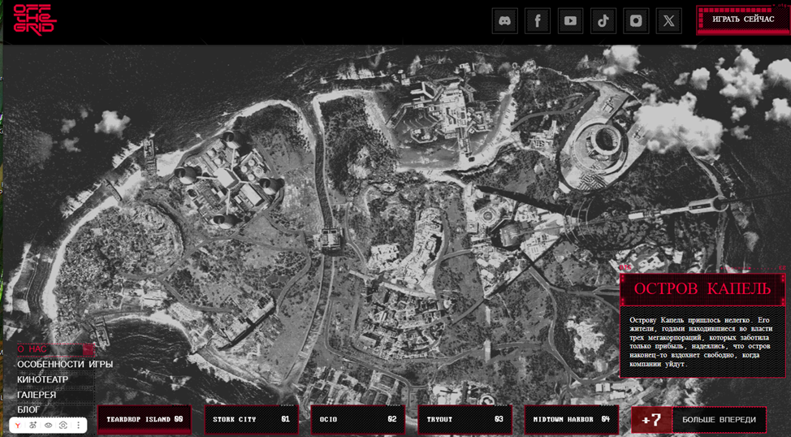Open the Instagram social icon
The height and width of the screenshot is (437, 791).
point(636,20)
